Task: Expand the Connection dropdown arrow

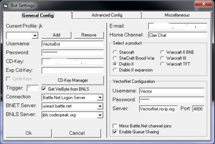Action: click(100, 98)
